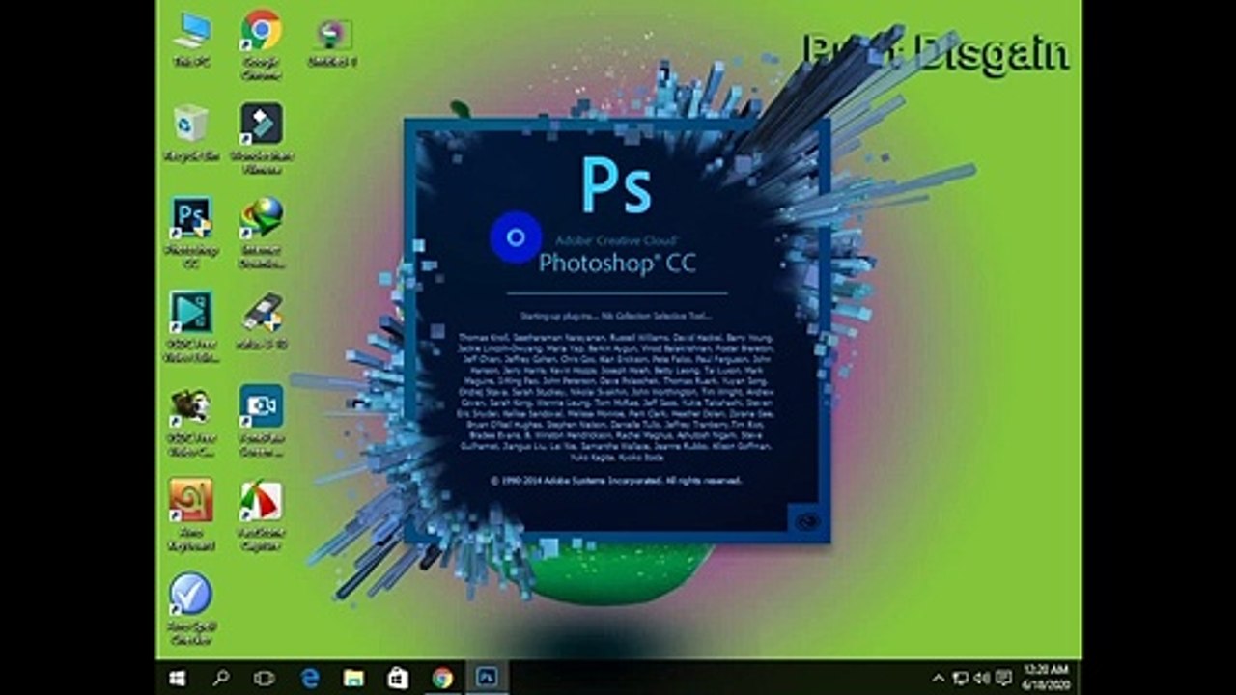This screenshot has height=695, width=1236.
Task: Select the Avro Keyboard desktop shortcut
Action: (x=191, y=515)
